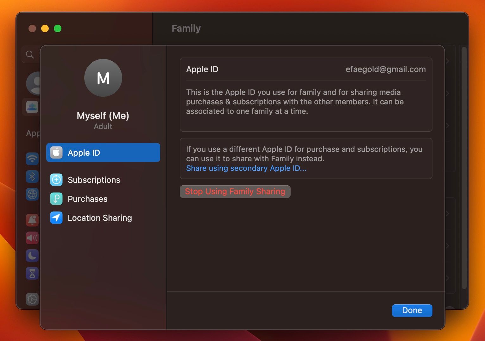Click Share using secondary Apple ID link
This screenshot has height=341, width=485.
[246, 168]
